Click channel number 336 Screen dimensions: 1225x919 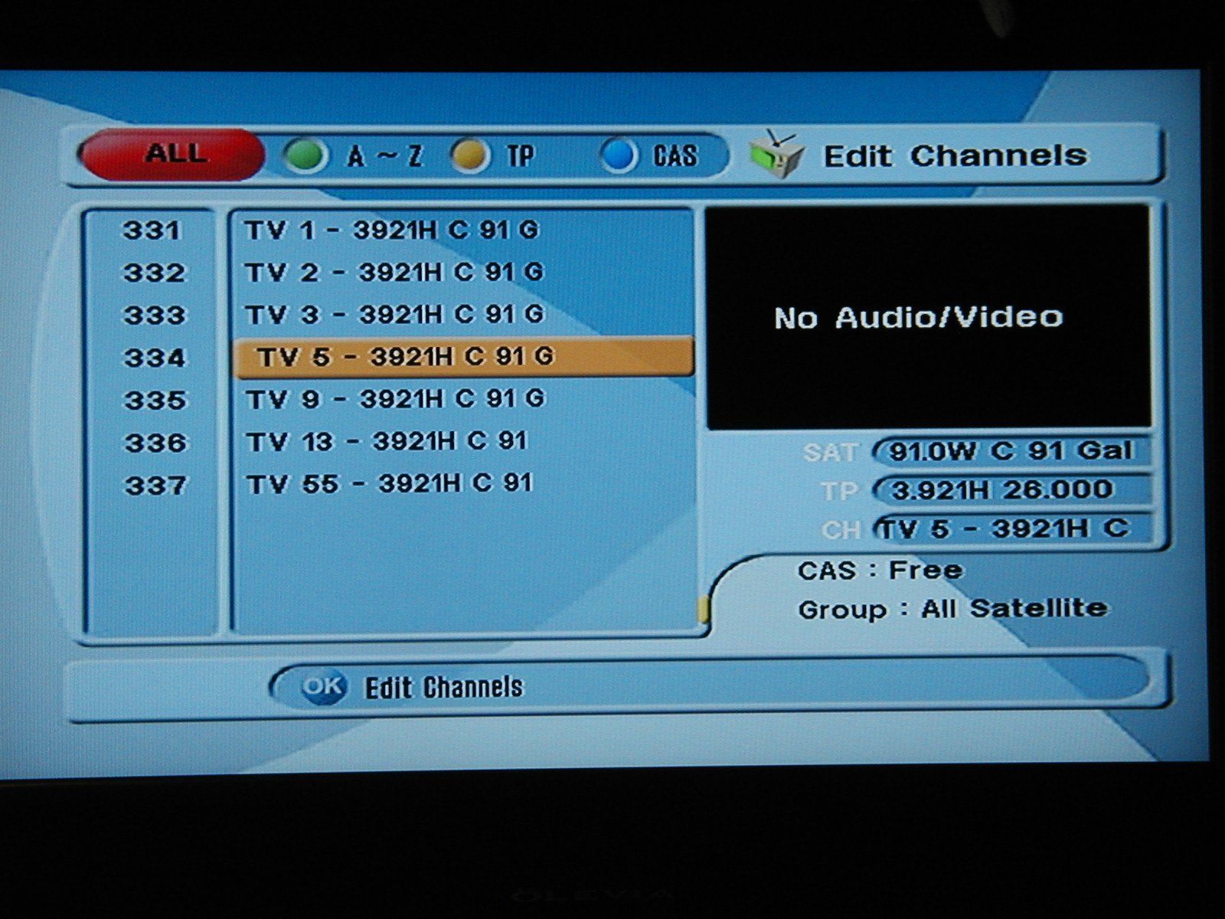point(155,443)
